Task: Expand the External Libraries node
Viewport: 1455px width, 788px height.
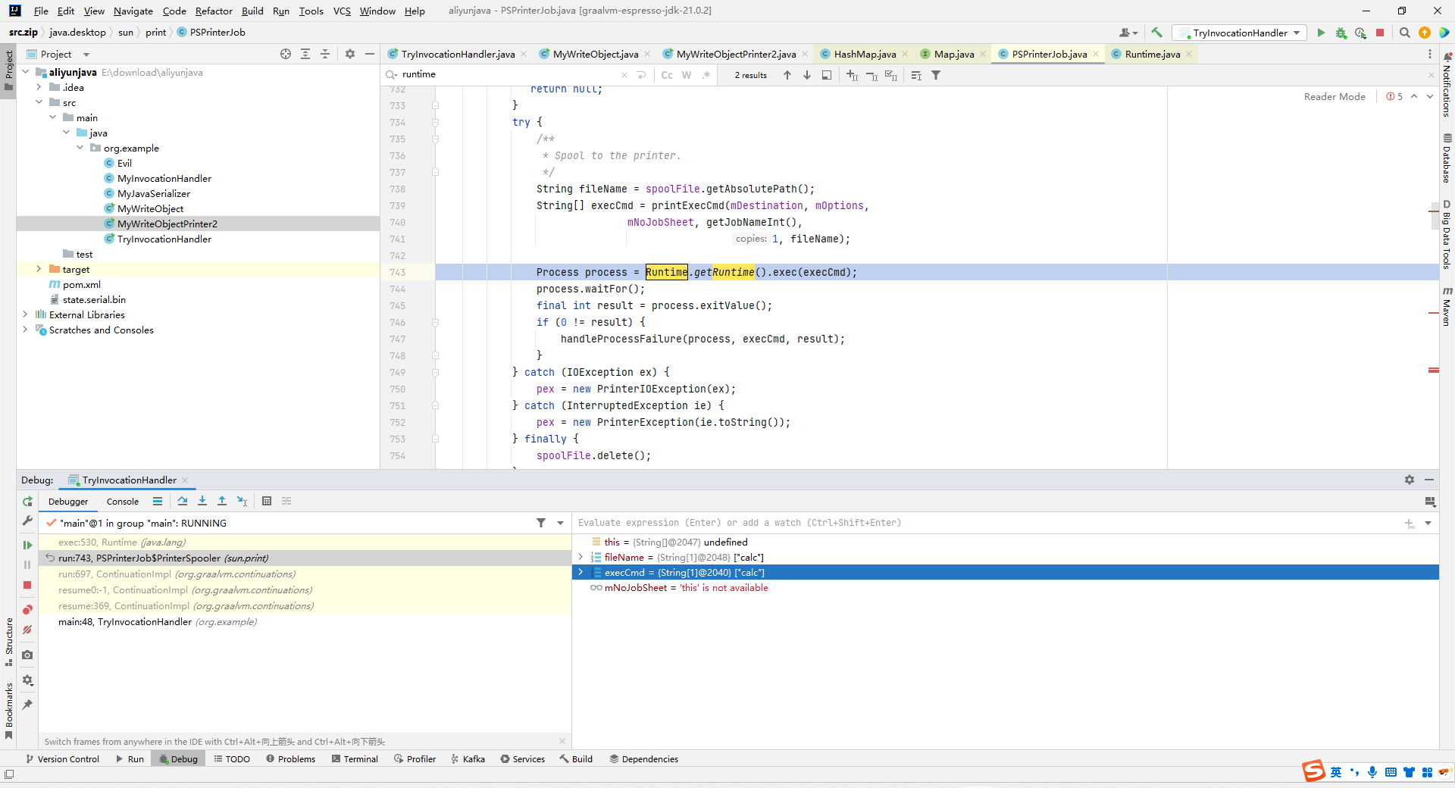Action: pos(25,314)
